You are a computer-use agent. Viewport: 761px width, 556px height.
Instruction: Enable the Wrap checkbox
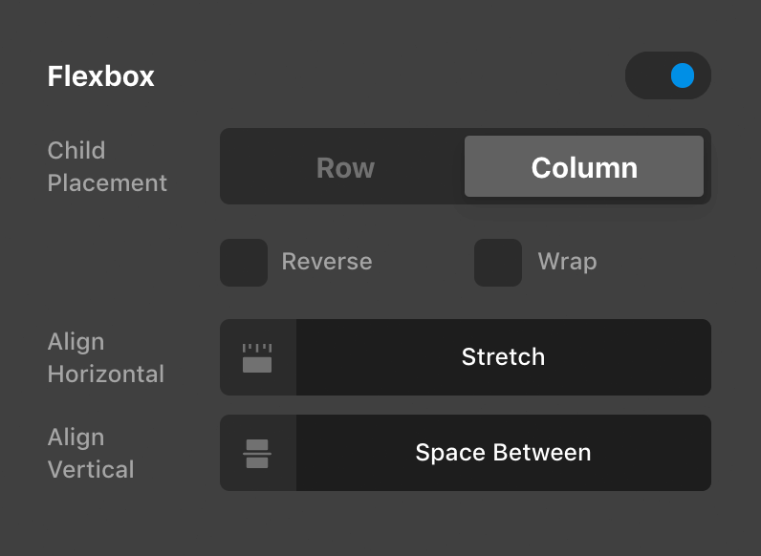point(498,263)
